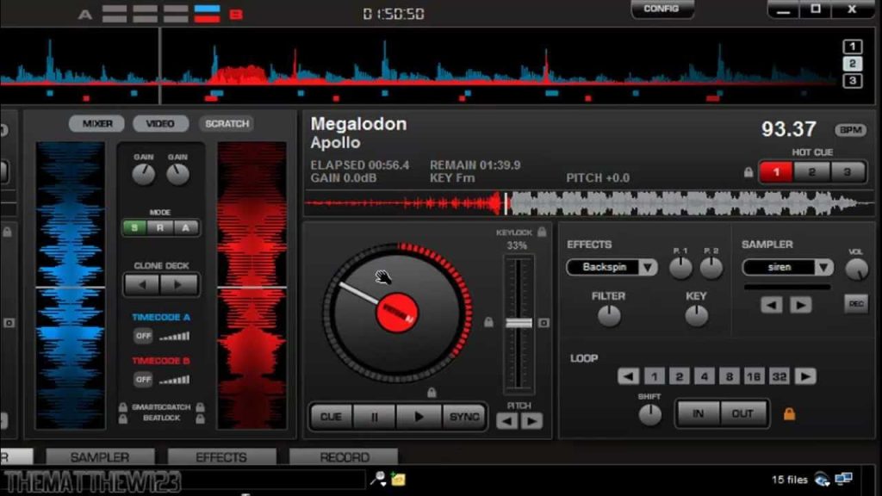Set loop length to 16 beats
Screen dimensions: 882x496
[x=755, y=376]
